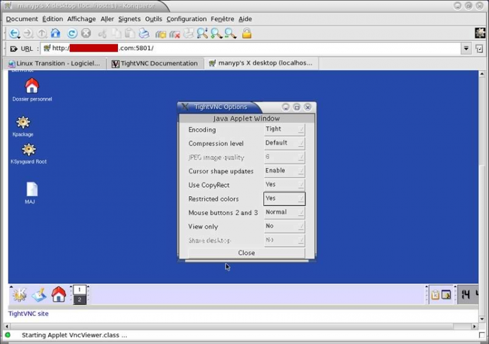Click the clear URL bar icon
The height and width of the screenshot is (344, 489).
[14, 49]
